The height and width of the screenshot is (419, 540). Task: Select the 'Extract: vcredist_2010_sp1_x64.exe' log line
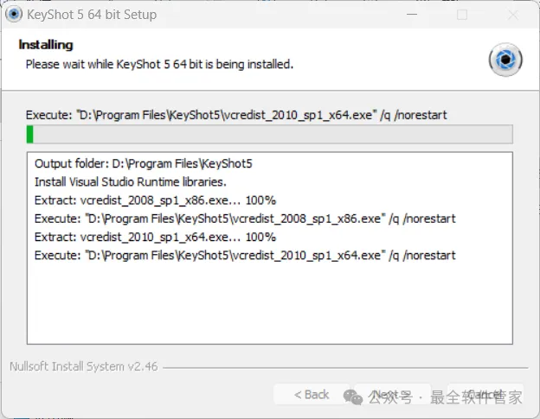click(155, 237)
